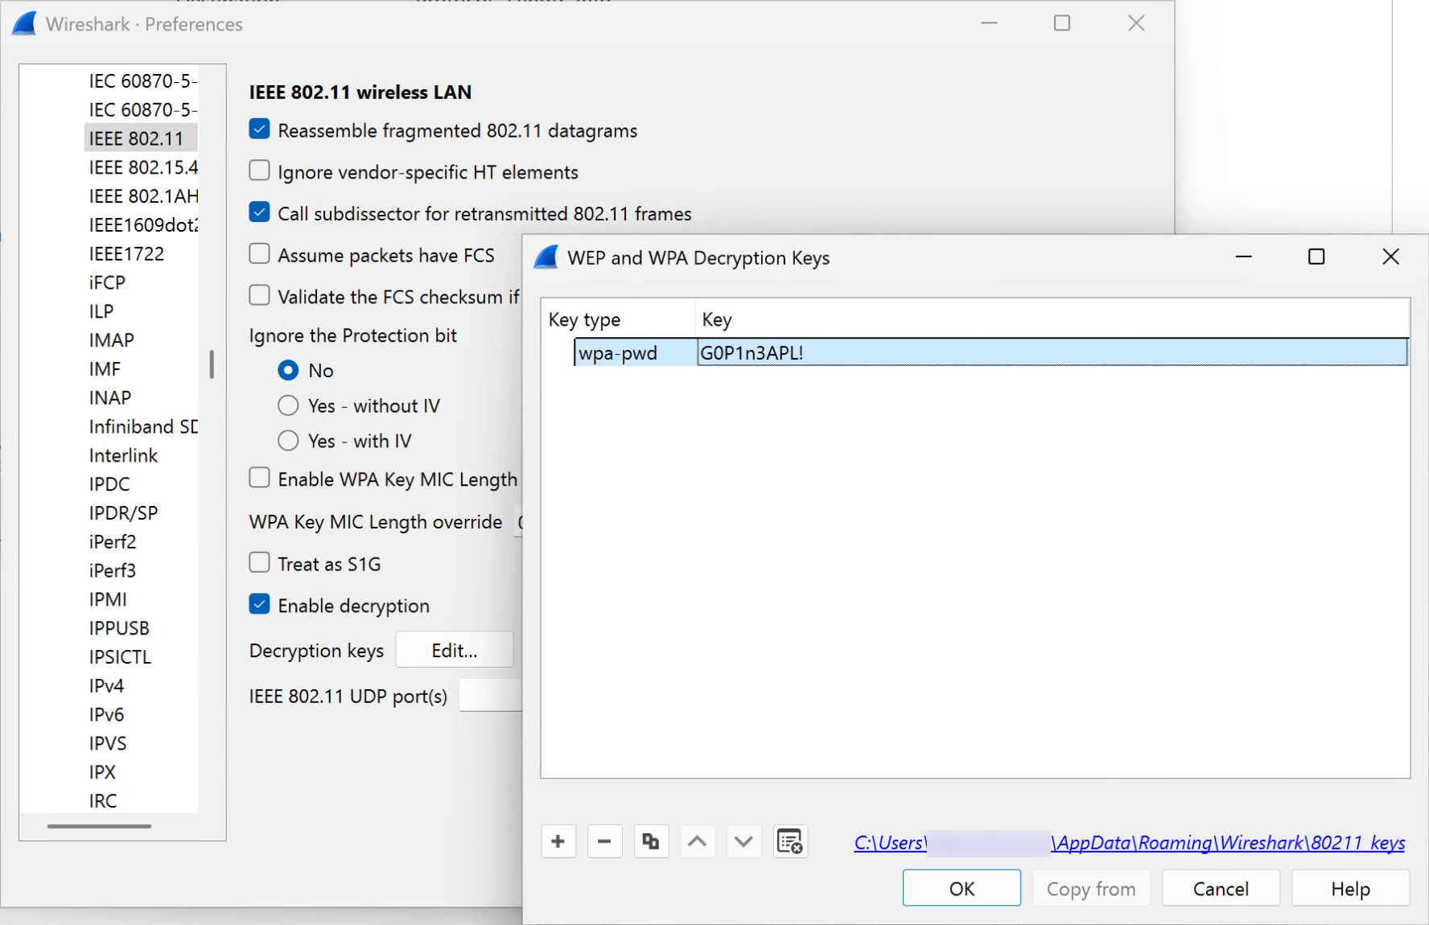
Task: Enable Ignore vendor-specific HT elements
Action: click(259, 171)
